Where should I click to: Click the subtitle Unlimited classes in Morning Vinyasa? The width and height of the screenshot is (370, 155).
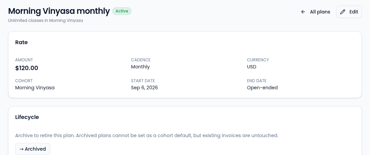coord(46,21)
